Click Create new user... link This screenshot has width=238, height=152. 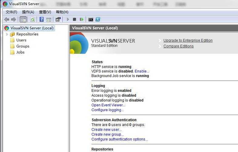[107, 130]
